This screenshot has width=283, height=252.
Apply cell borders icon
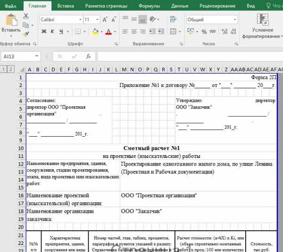78,32
